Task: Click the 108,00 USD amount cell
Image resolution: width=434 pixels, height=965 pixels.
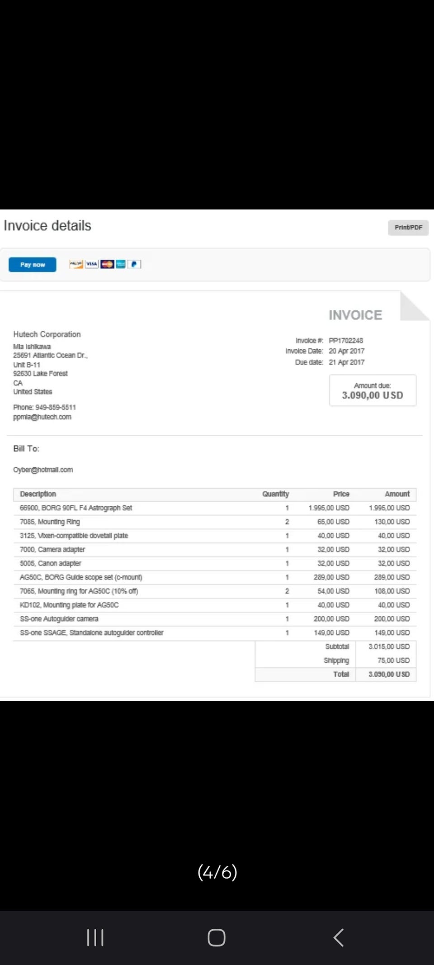Action: tap(392, 591)
